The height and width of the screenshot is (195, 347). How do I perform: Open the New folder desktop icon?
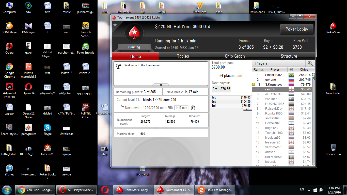333,89
